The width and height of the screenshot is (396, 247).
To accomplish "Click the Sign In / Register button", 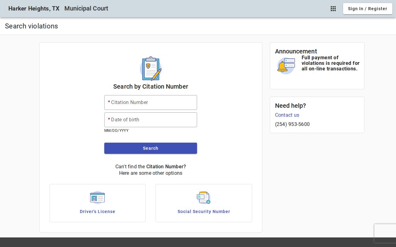I will pyautogui.click(x=368, y=9).
